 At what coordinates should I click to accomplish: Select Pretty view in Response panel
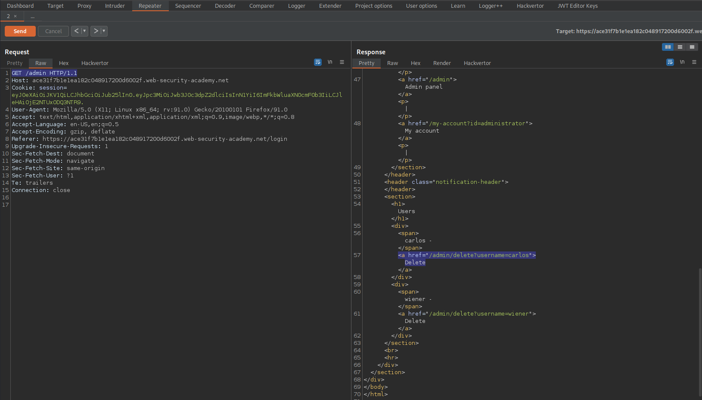(x=367, y=63)
